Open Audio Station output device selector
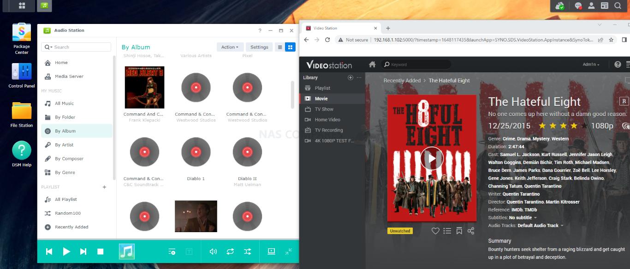 (271, 251)
